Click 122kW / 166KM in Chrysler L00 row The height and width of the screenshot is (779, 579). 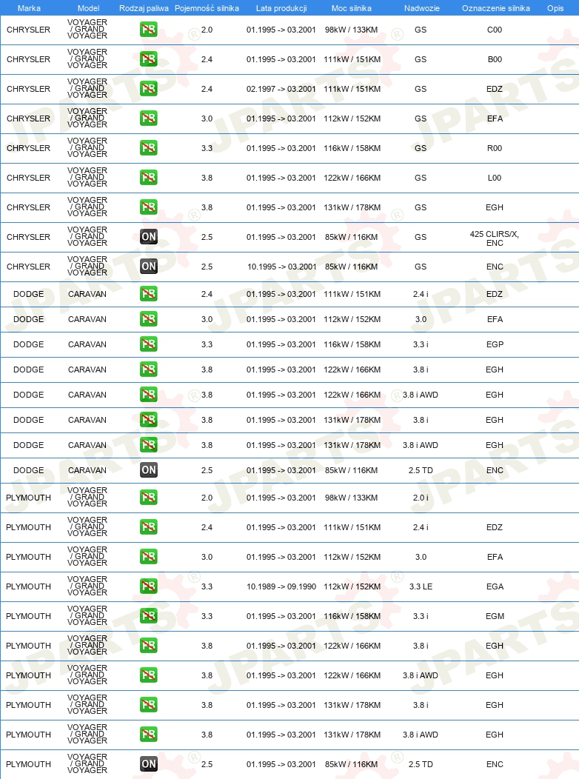tap(352, 178)
